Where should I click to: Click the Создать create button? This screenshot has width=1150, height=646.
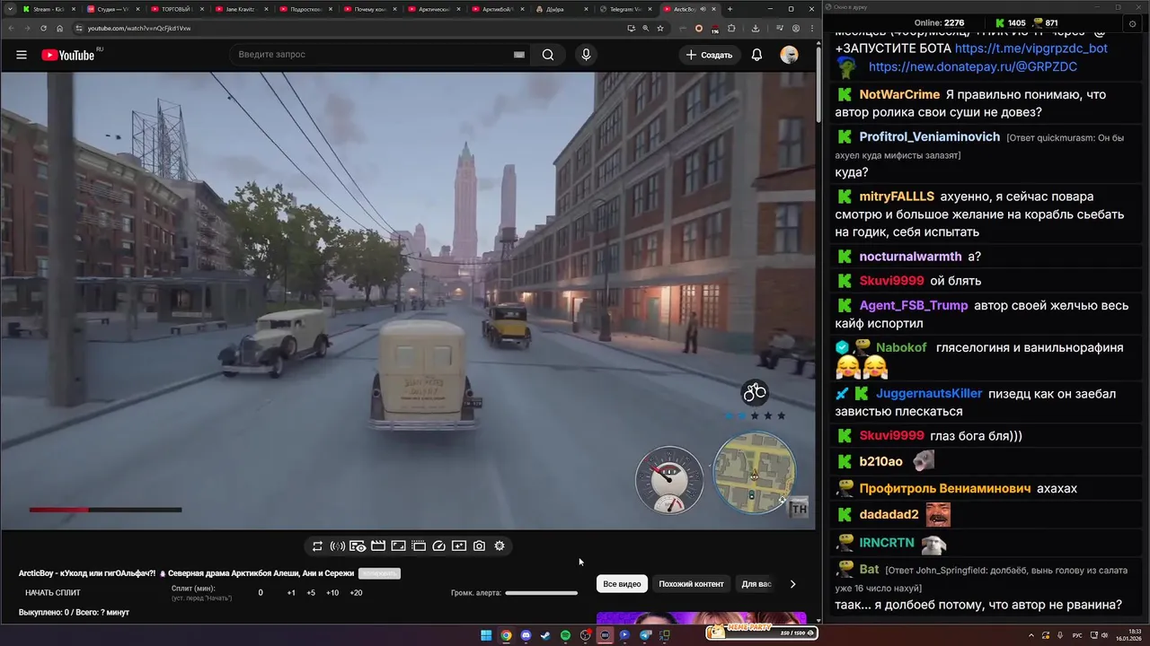pyautogui.click(x=709, y=55)
